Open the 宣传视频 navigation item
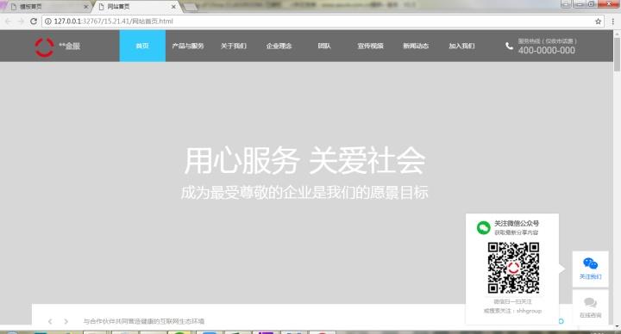Viewport: 621px width, 334px height. pos(370,46)
